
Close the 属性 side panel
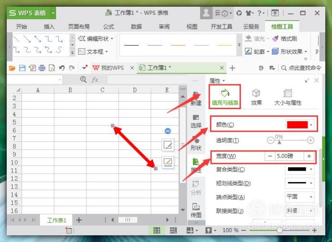click(x=317, y=81)
